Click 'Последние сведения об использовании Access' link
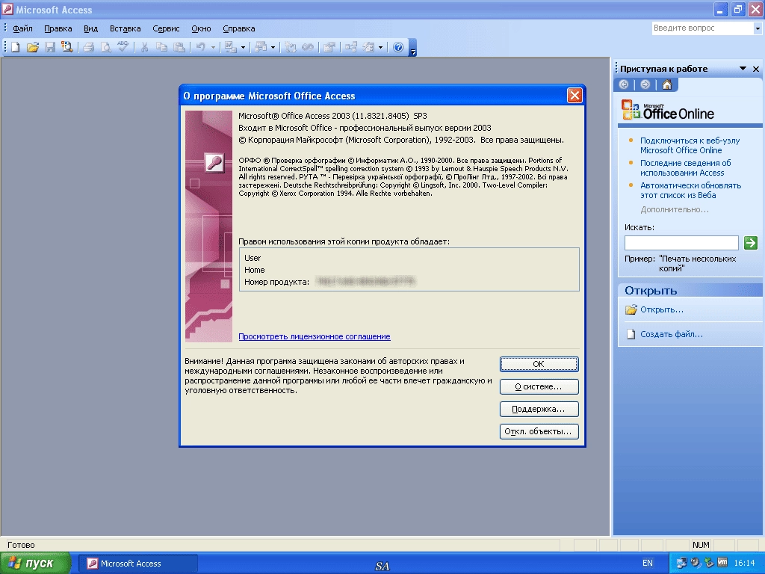Image resolution: width=765 pixels, height=574 pixels. click(686, 168)
